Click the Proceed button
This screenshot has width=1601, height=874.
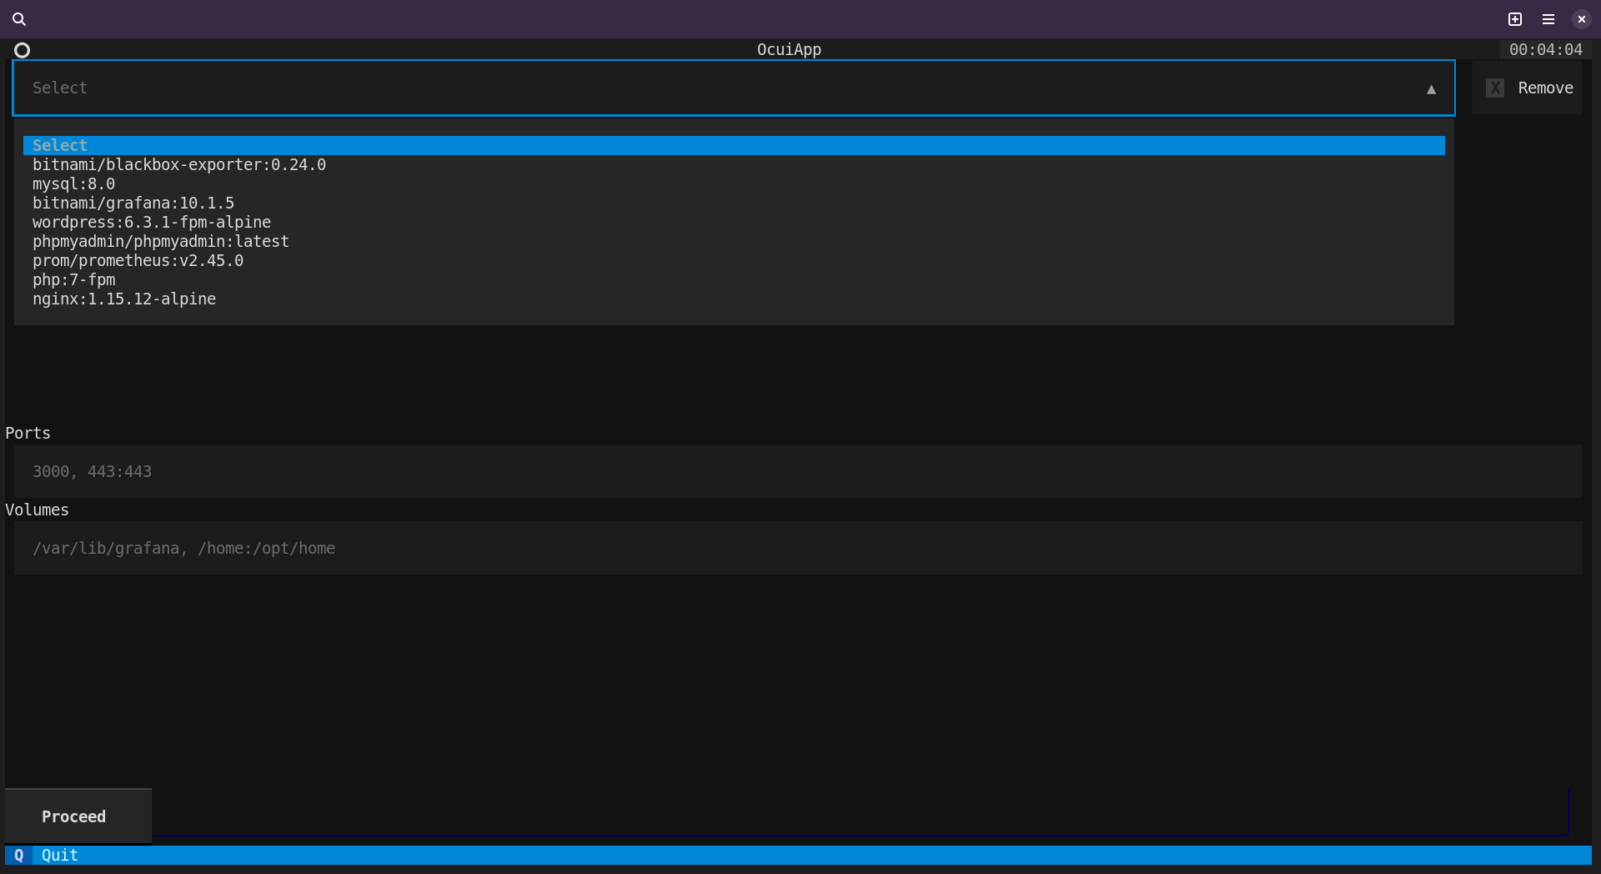tap(78, 816)
